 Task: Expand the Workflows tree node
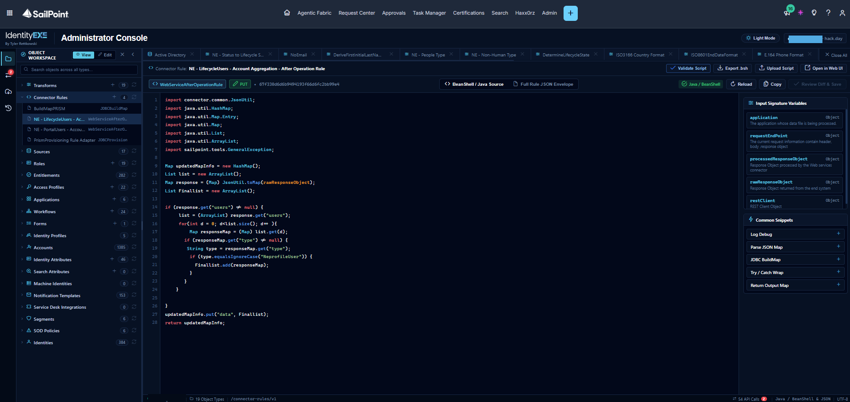[x=22, y=211]
